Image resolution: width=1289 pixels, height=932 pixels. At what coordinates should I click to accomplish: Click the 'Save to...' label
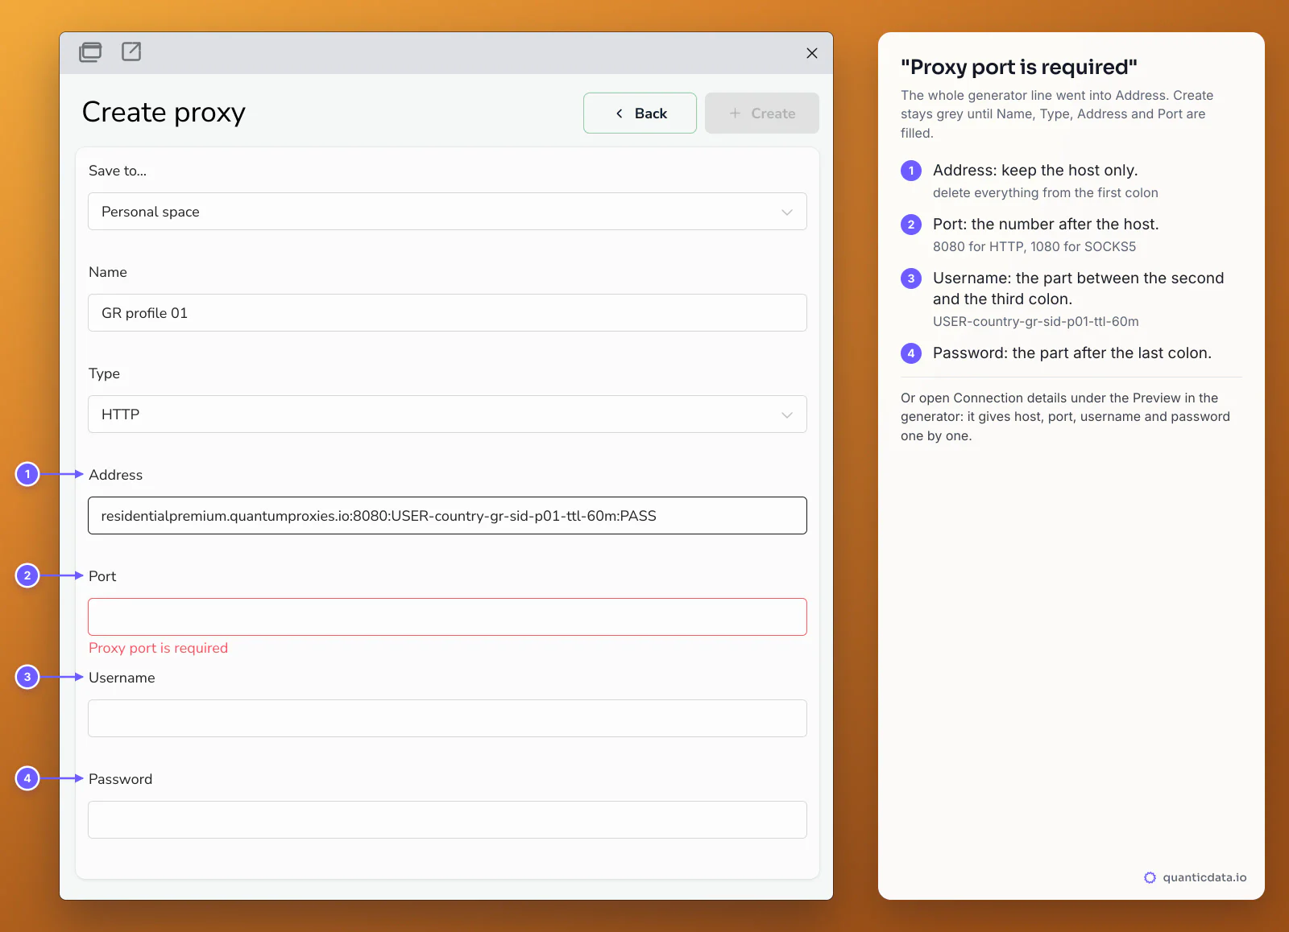click(118, 171)
